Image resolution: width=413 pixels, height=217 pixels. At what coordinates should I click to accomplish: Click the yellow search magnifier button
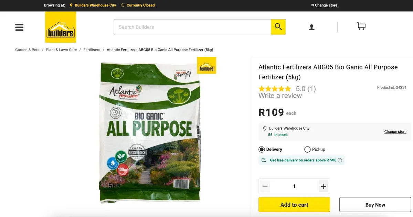click(x=278, y=27)
